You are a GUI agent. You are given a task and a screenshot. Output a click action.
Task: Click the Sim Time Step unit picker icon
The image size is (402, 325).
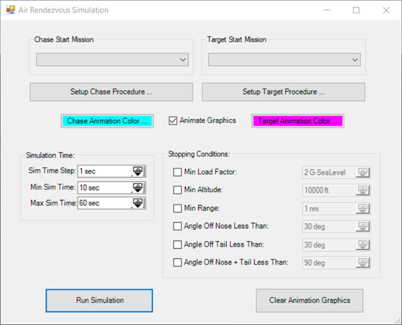[138, 171]
